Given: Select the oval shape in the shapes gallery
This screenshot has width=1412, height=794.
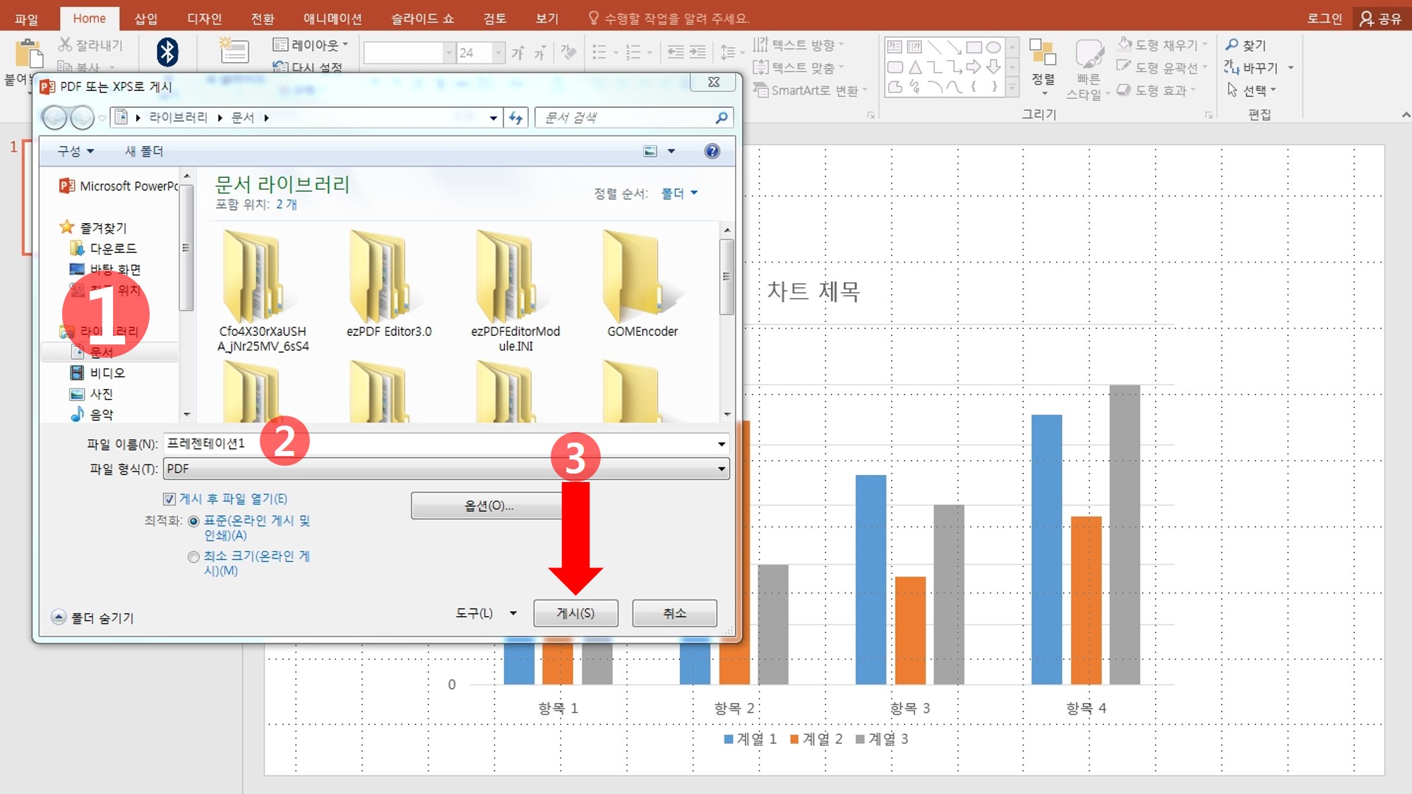Looking at the screenshot, I should click(993, 47).
